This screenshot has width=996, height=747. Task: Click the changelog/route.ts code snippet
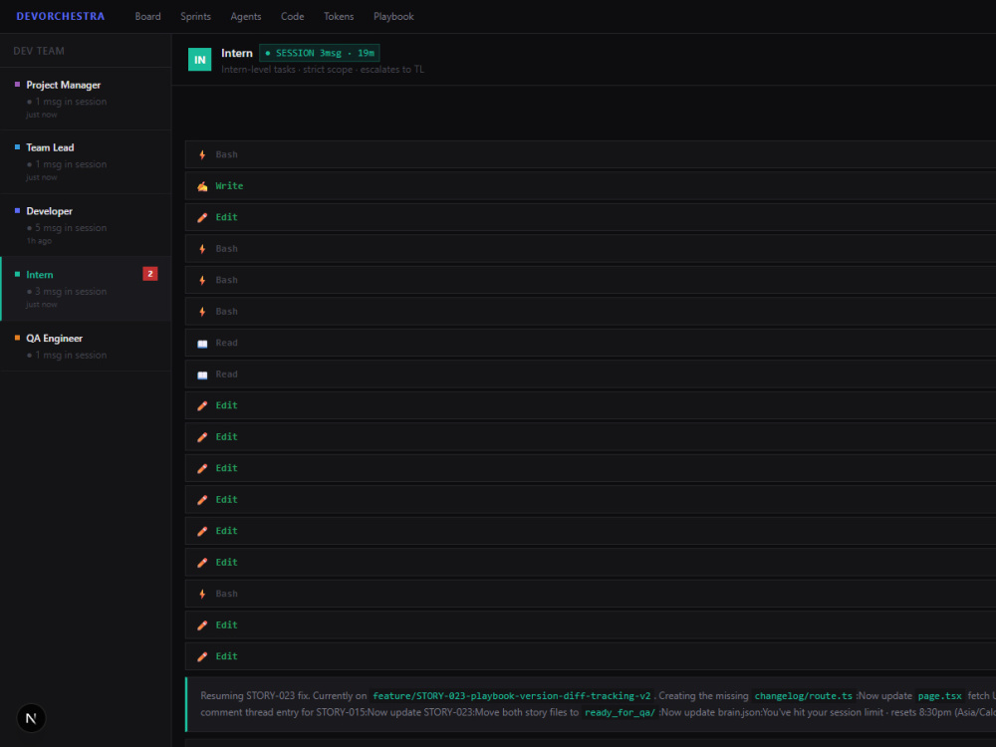[803, 696]
